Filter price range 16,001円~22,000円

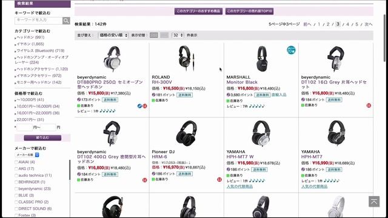(x=38, y=113)
